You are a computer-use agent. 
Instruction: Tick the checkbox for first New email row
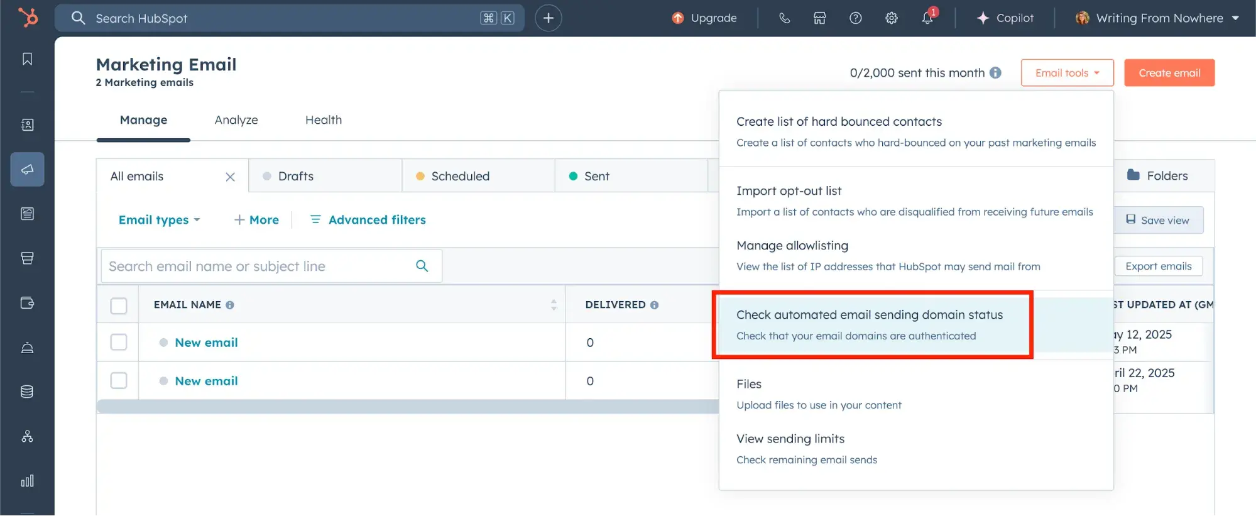[119, 343]
